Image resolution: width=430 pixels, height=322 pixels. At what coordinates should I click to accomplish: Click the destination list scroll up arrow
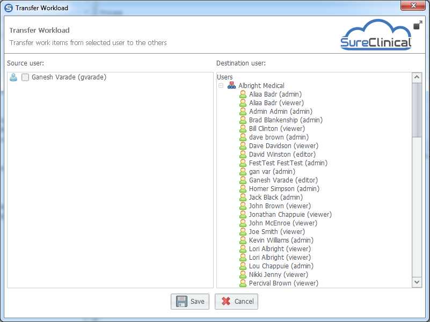tap(417, 77)
